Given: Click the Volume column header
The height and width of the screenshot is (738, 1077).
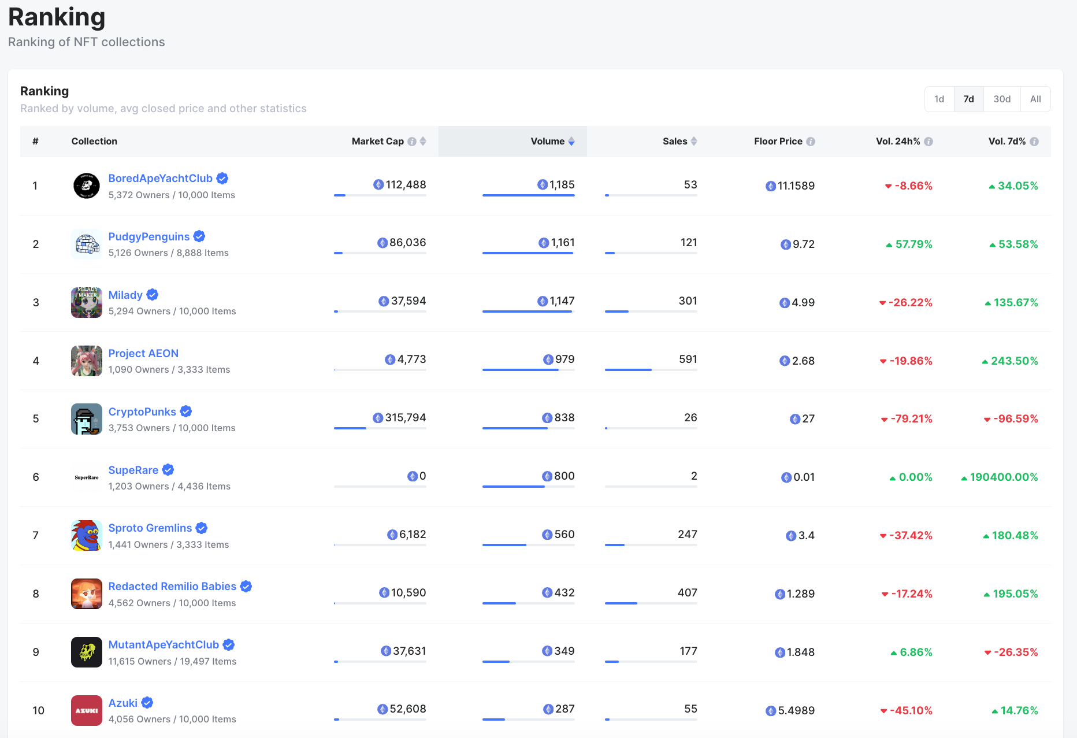Looking at the screenshot, I should click(x=548, y=142).
